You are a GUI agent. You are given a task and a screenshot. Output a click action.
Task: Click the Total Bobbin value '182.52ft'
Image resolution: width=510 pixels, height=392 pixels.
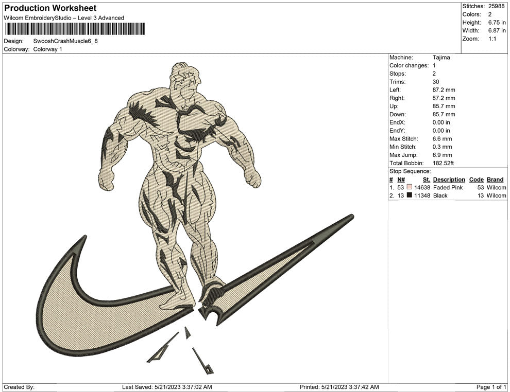(443, 163)
